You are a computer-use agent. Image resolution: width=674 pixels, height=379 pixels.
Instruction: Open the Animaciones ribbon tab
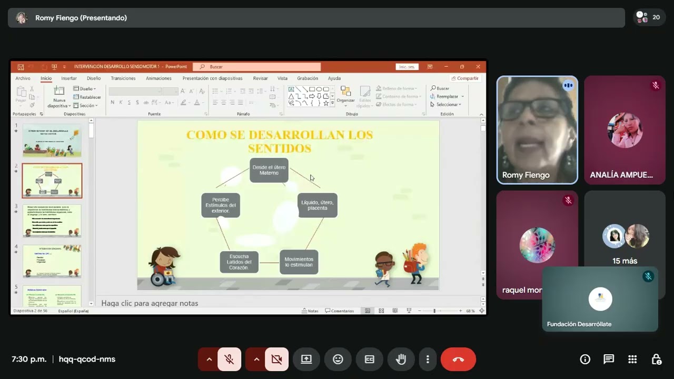pyautogui.click(x=158, y=78)
